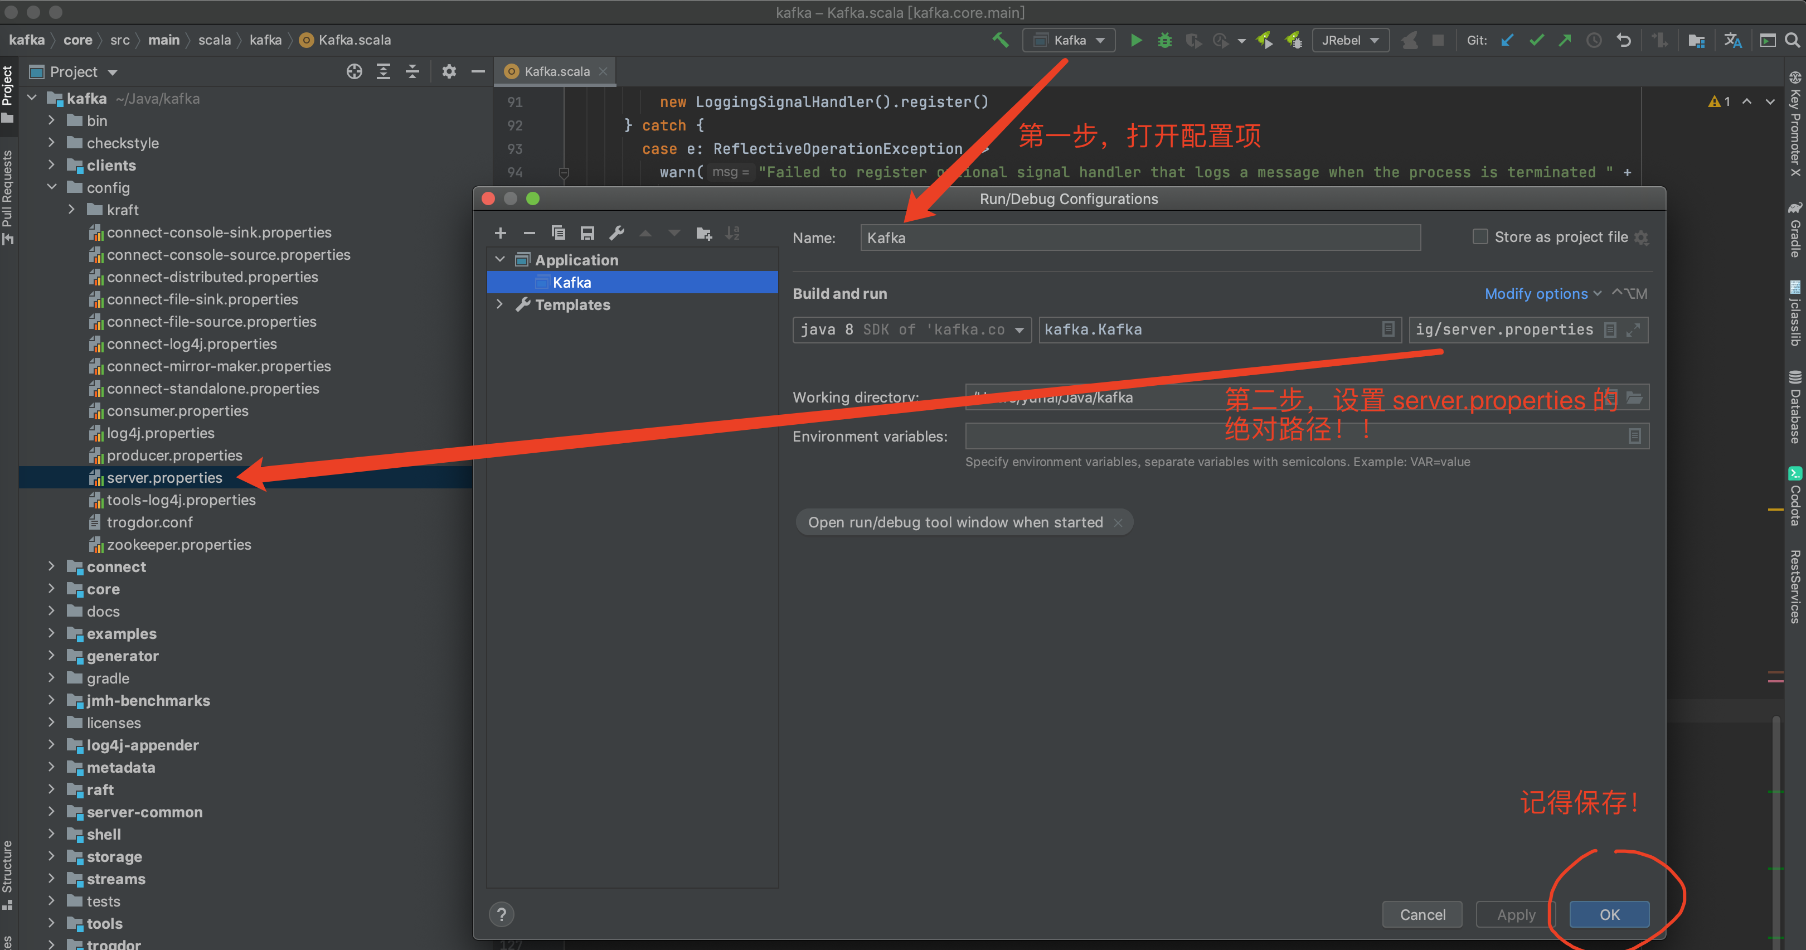Image resolution: width=1806 pixels, height=950 pixels.
Task: Click the Build hammer icon
Action: pos(1001,41)
